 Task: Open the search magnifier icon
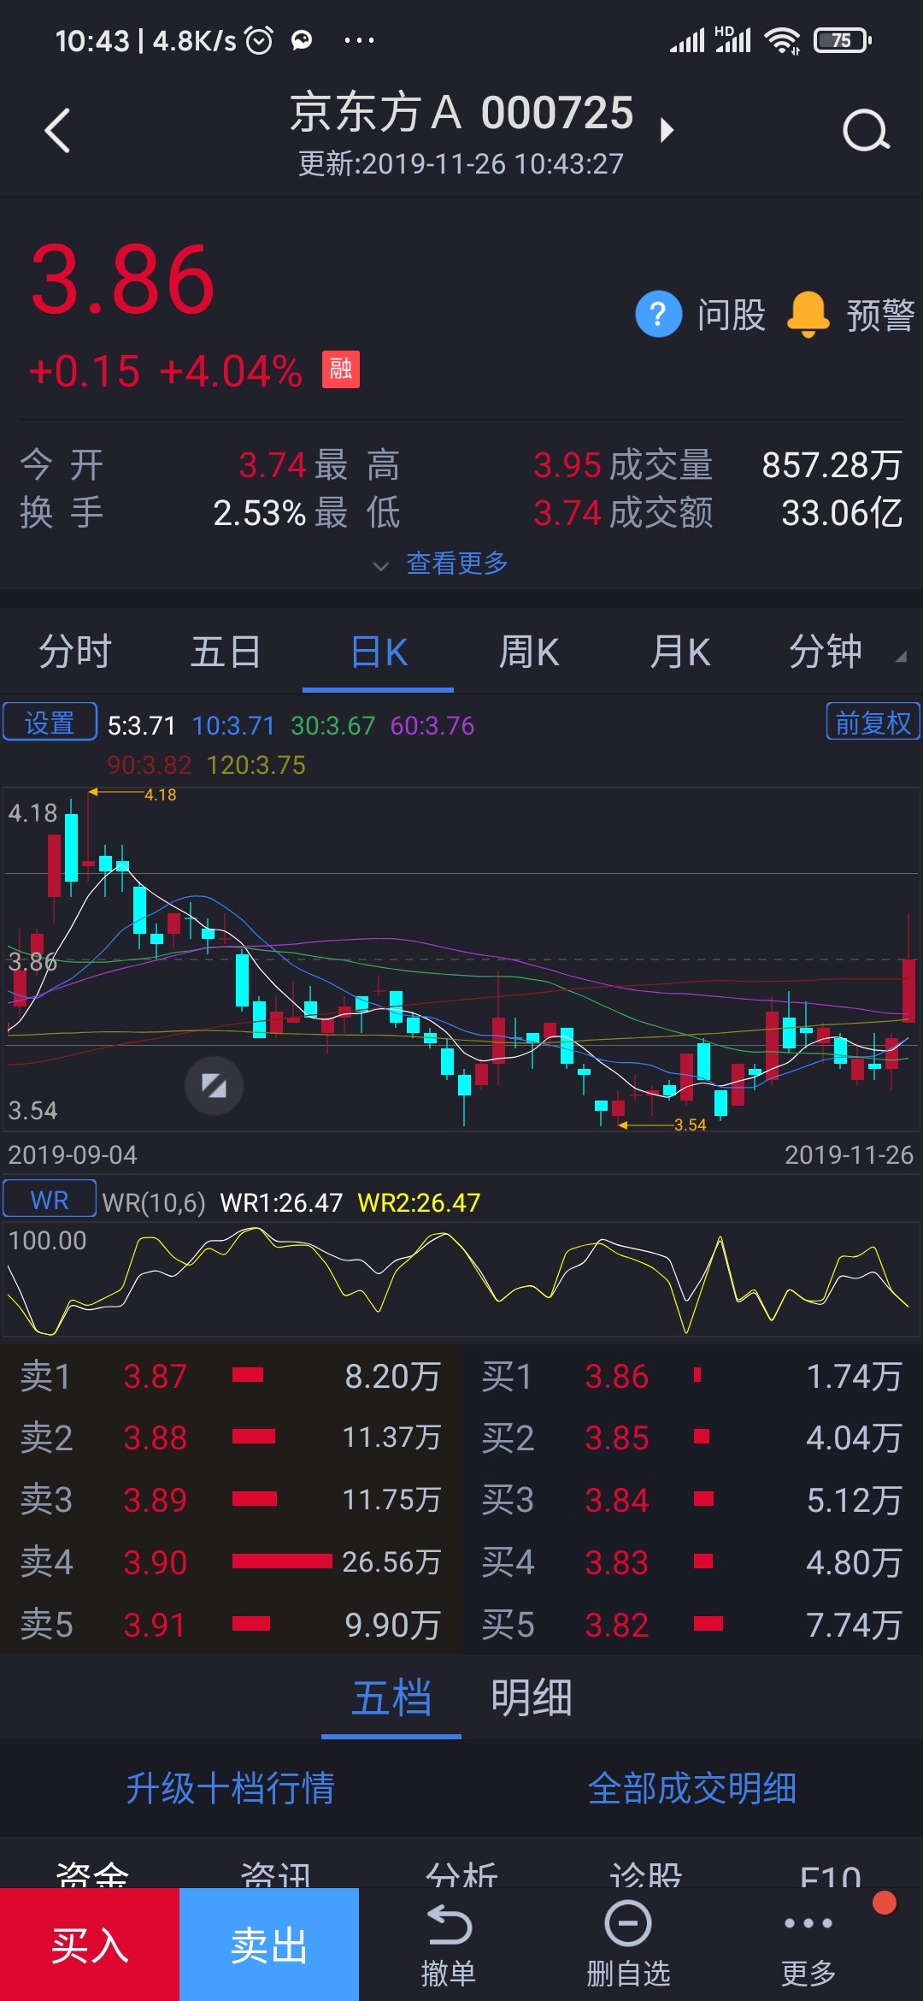tap(866, 131)
